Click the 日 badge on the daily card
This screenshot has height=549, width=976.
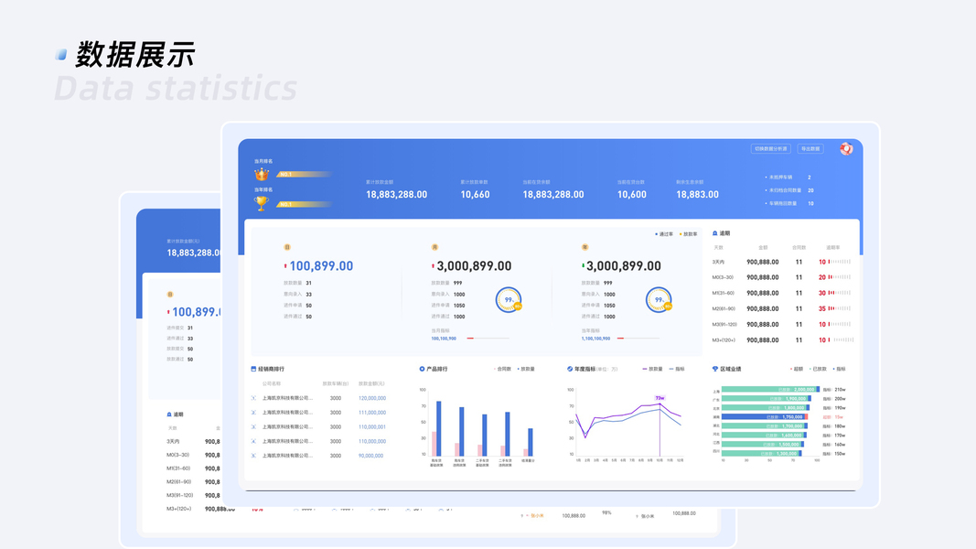click(x=287, y=247)
